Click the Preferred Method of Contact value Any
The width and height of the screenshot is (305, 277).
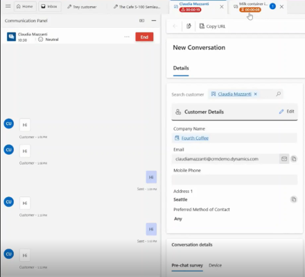178,219
